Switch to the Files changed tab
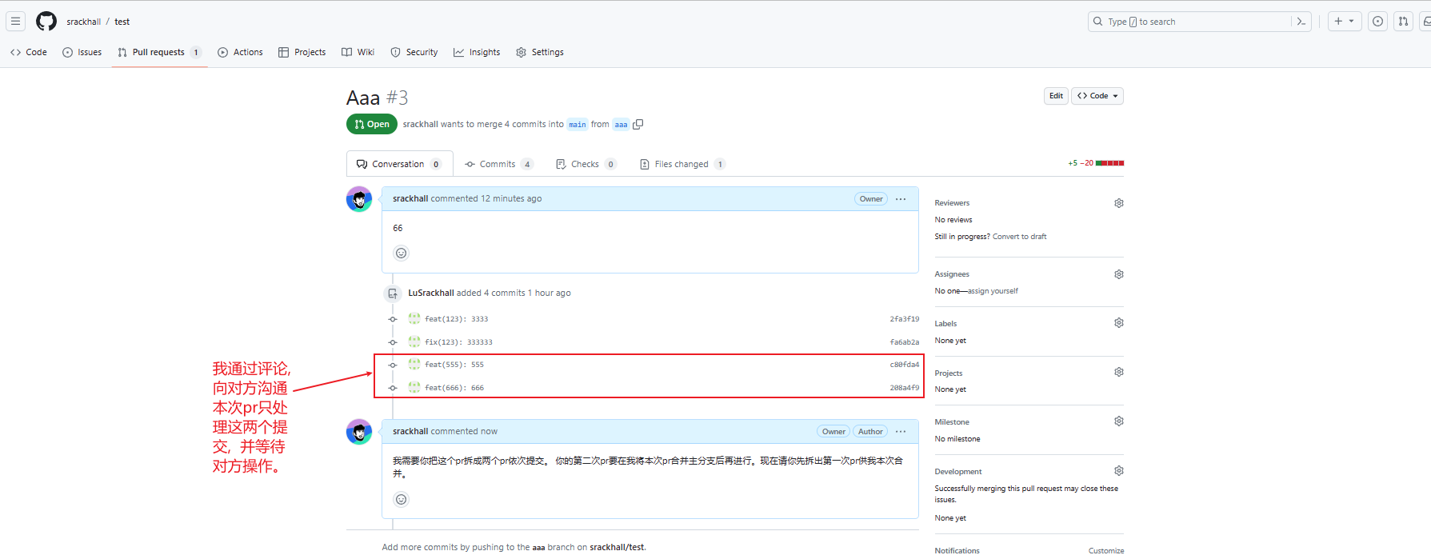 [x=681, y=164]
